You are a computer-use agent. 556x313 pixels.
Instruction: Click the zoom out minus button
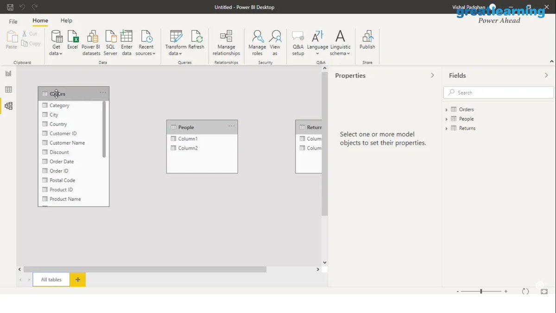458,291
